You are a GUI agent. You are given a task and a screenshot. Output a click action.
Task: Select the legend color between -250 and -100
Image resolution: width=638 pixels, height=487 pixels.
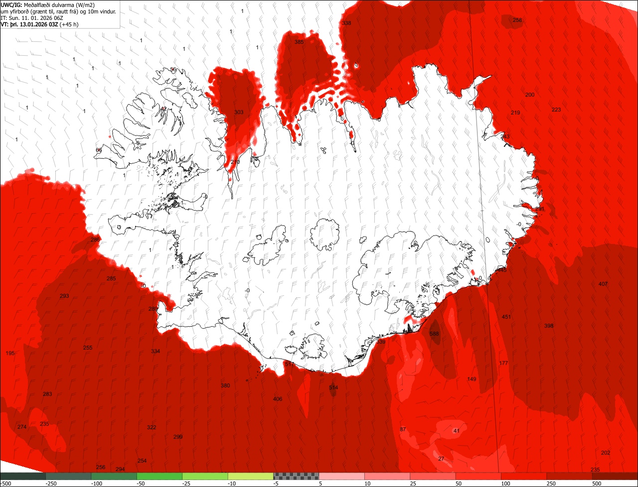click(68, 476)
